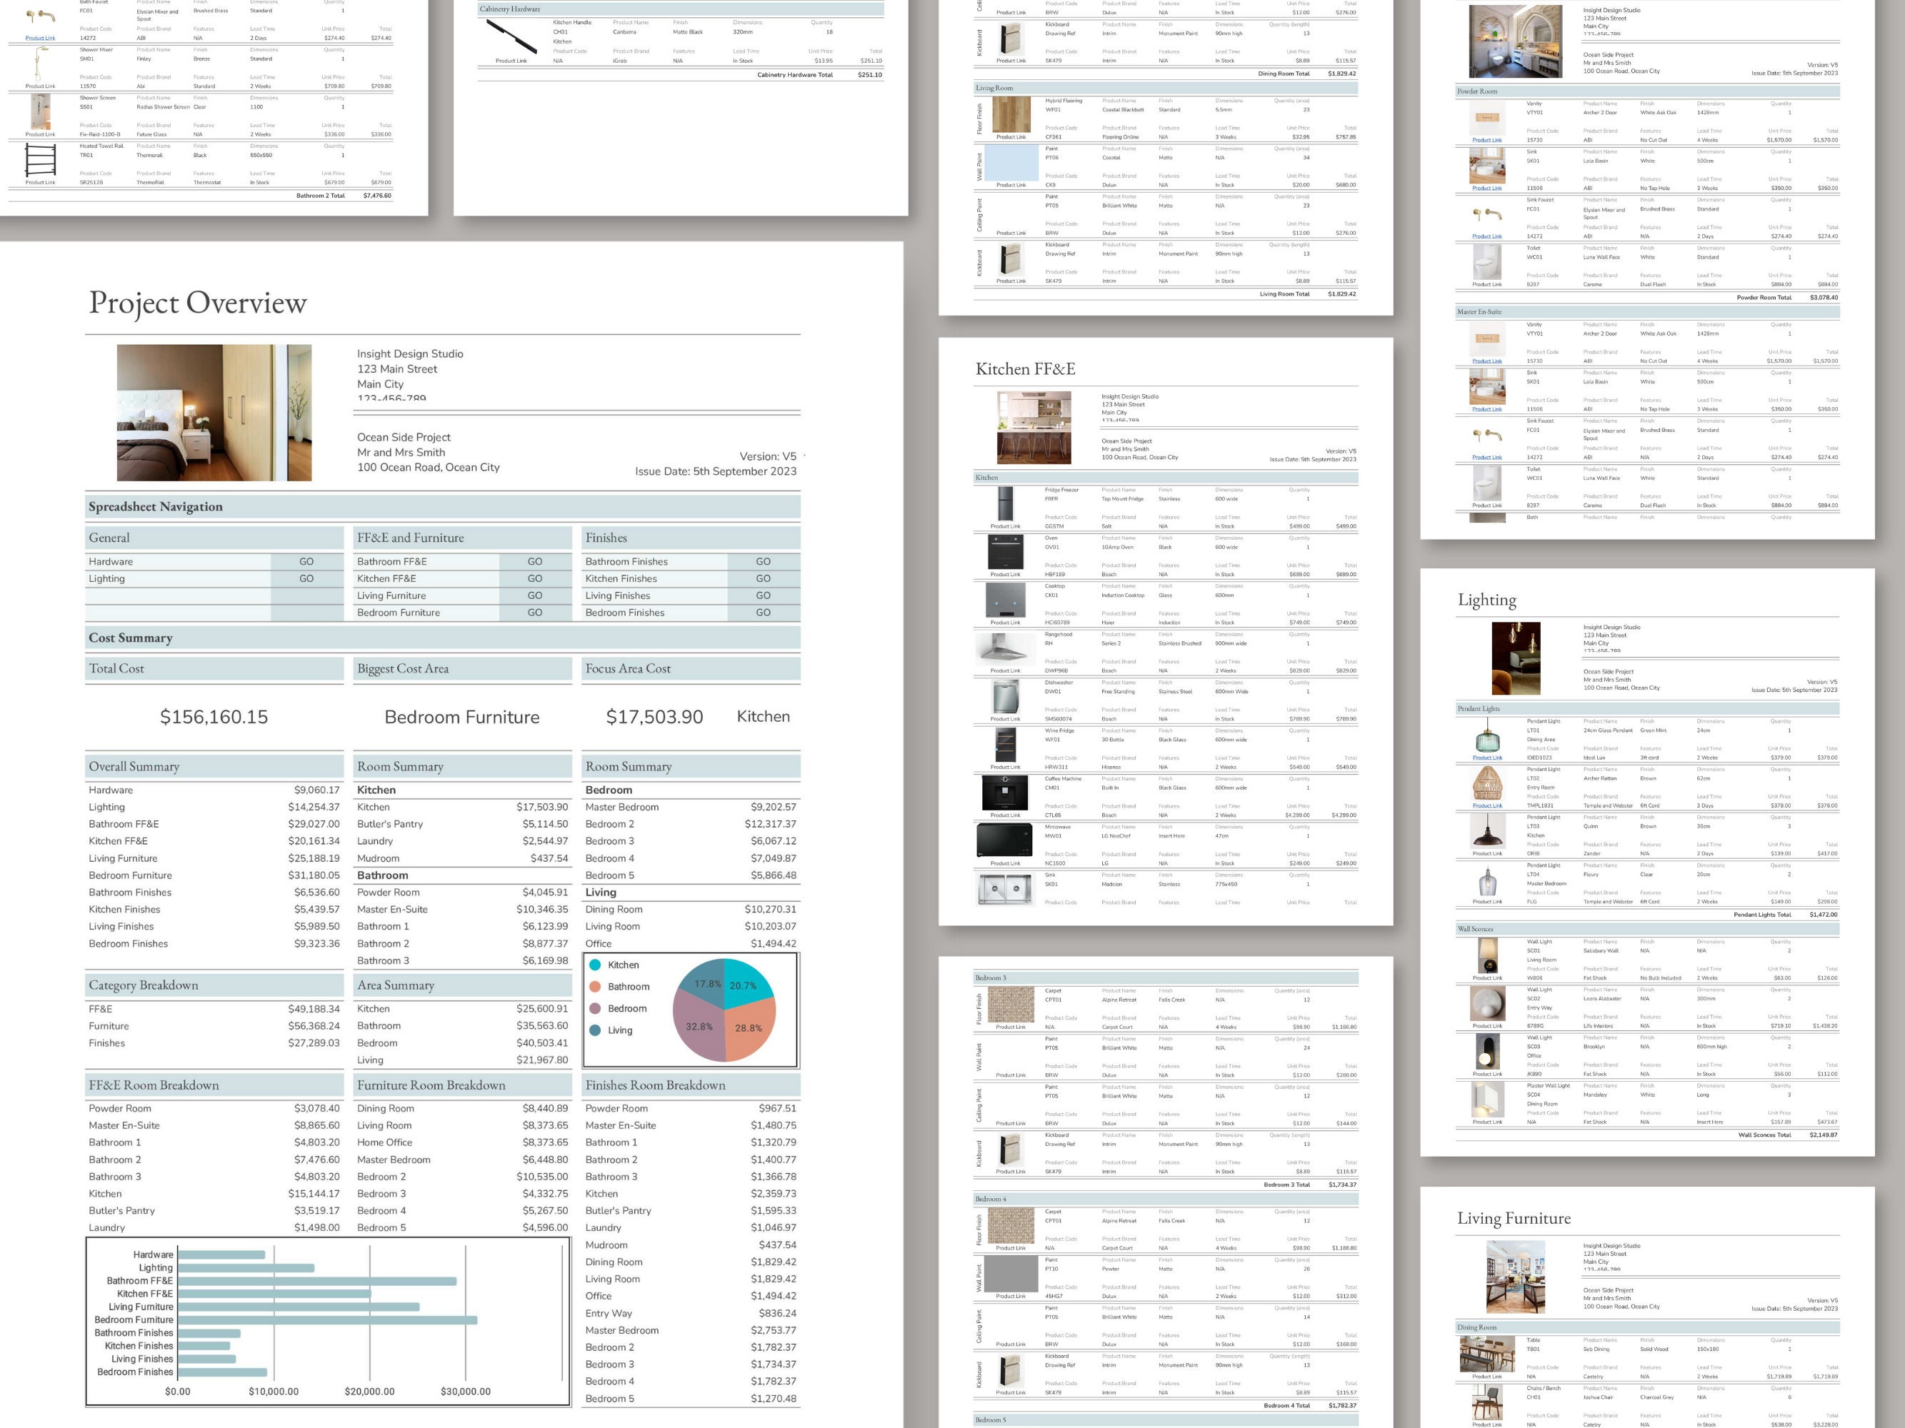Click the Hardware GO navigation button
The width and height of the screenshot is (1905, 1428).
pyautogui.click(x=307, y=561)
